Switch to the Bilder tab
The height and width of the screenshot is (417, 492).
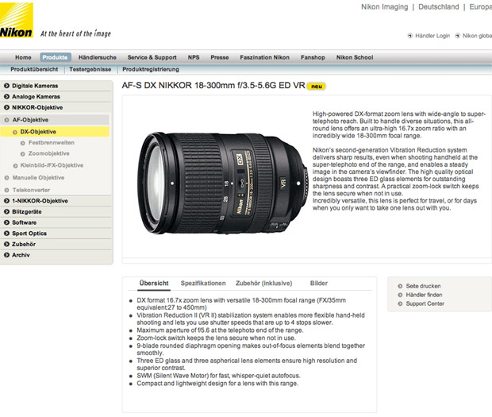(319, 284)
